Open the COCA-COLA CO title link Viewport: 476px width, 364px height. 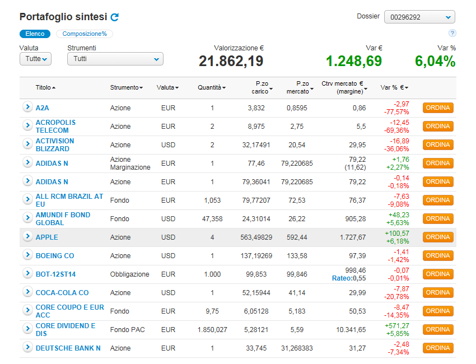(62, 293)
